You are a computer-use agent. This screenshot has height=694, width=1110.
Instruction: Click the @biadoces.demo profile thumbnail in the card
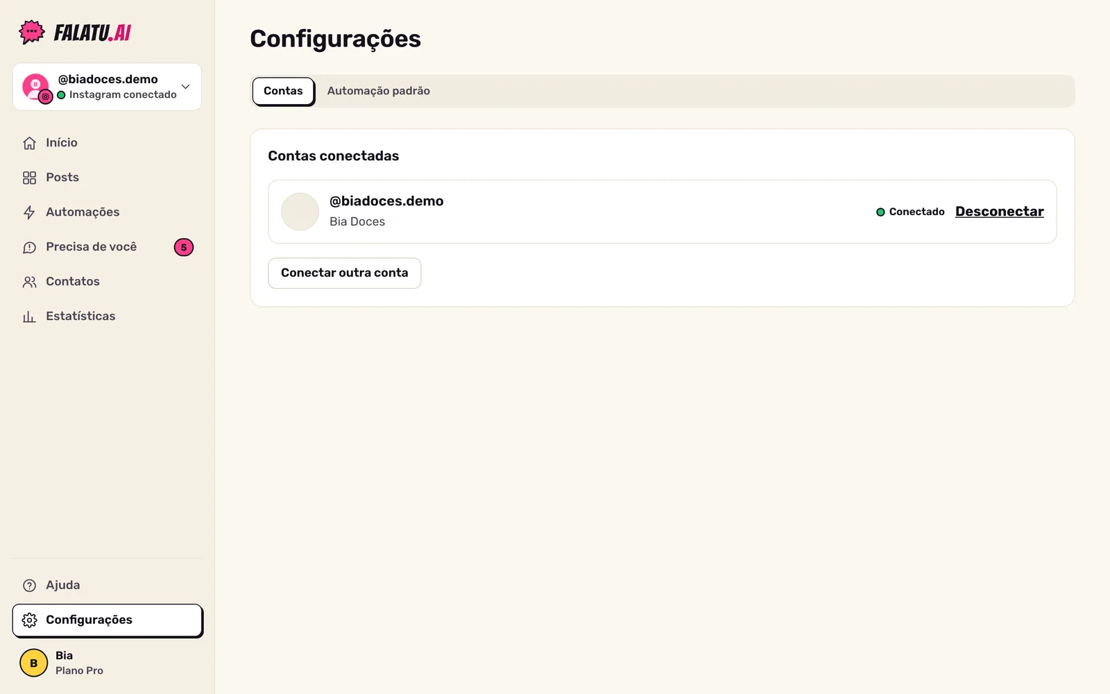pos(300,212)
